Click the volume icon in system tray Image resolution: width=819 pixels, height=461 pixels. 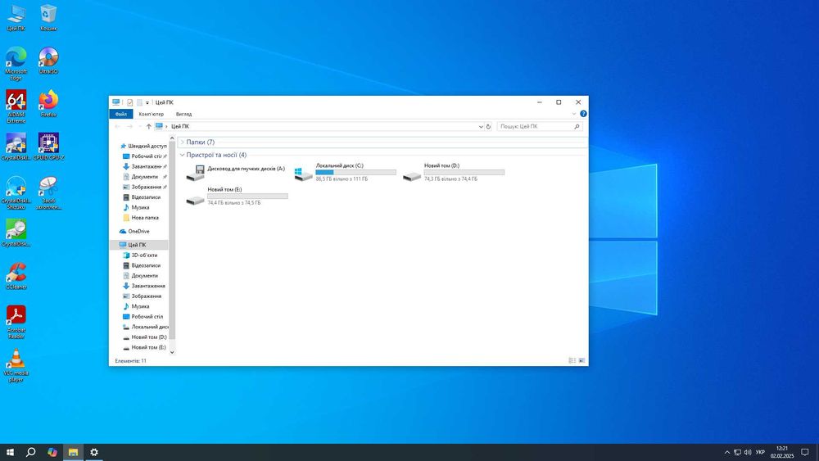[x=748, y=452]
